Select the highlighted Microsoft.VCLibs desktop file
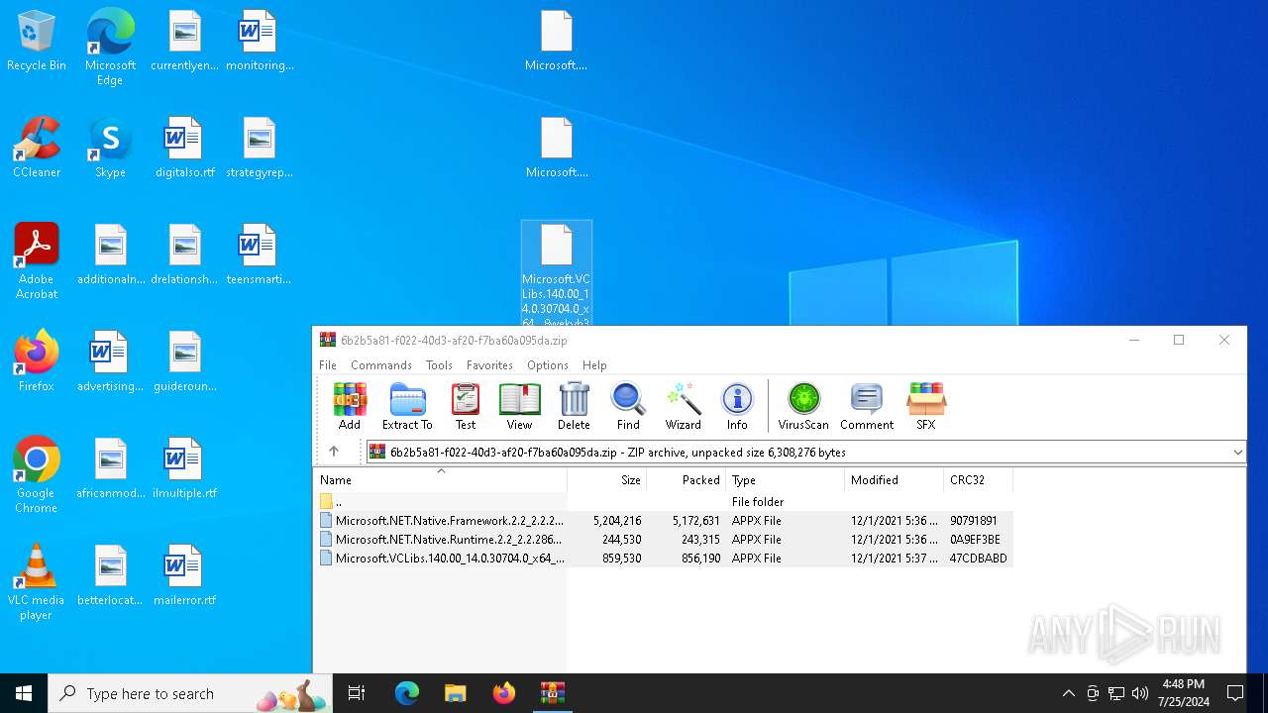1268x713 pixels. click(x=557, y=274)
